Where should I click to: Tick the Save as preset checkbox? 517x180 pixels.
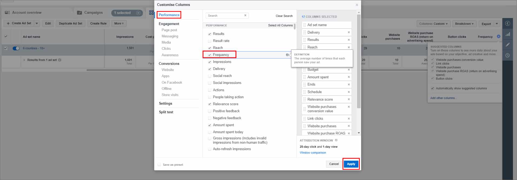point(159,165)
